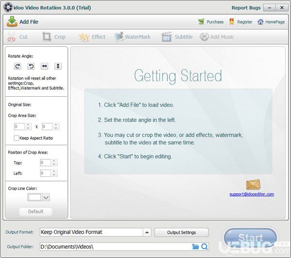
Task: Click the crop area height stepper
Action: [x=56, y=126]
